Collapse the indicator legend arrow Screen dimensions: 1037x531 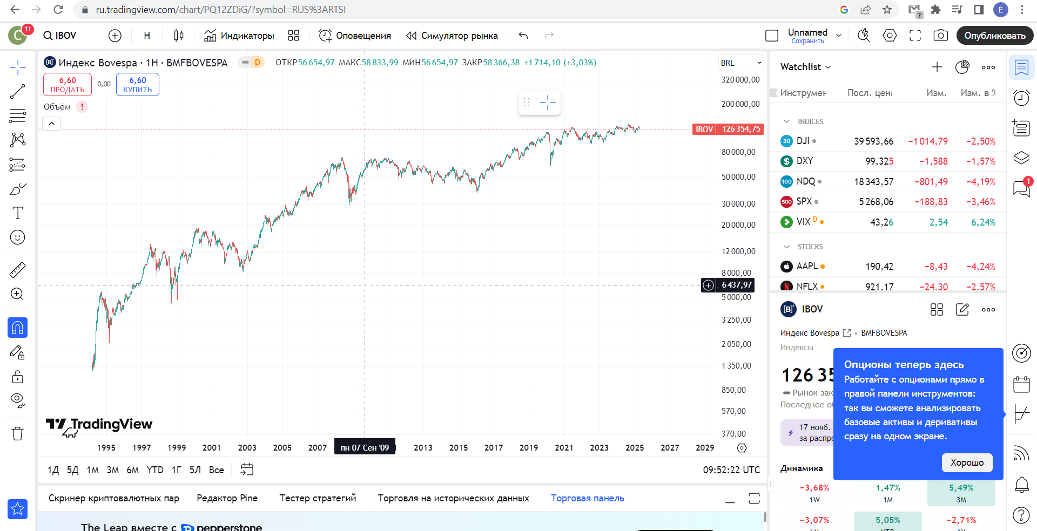tap(52, 124)
